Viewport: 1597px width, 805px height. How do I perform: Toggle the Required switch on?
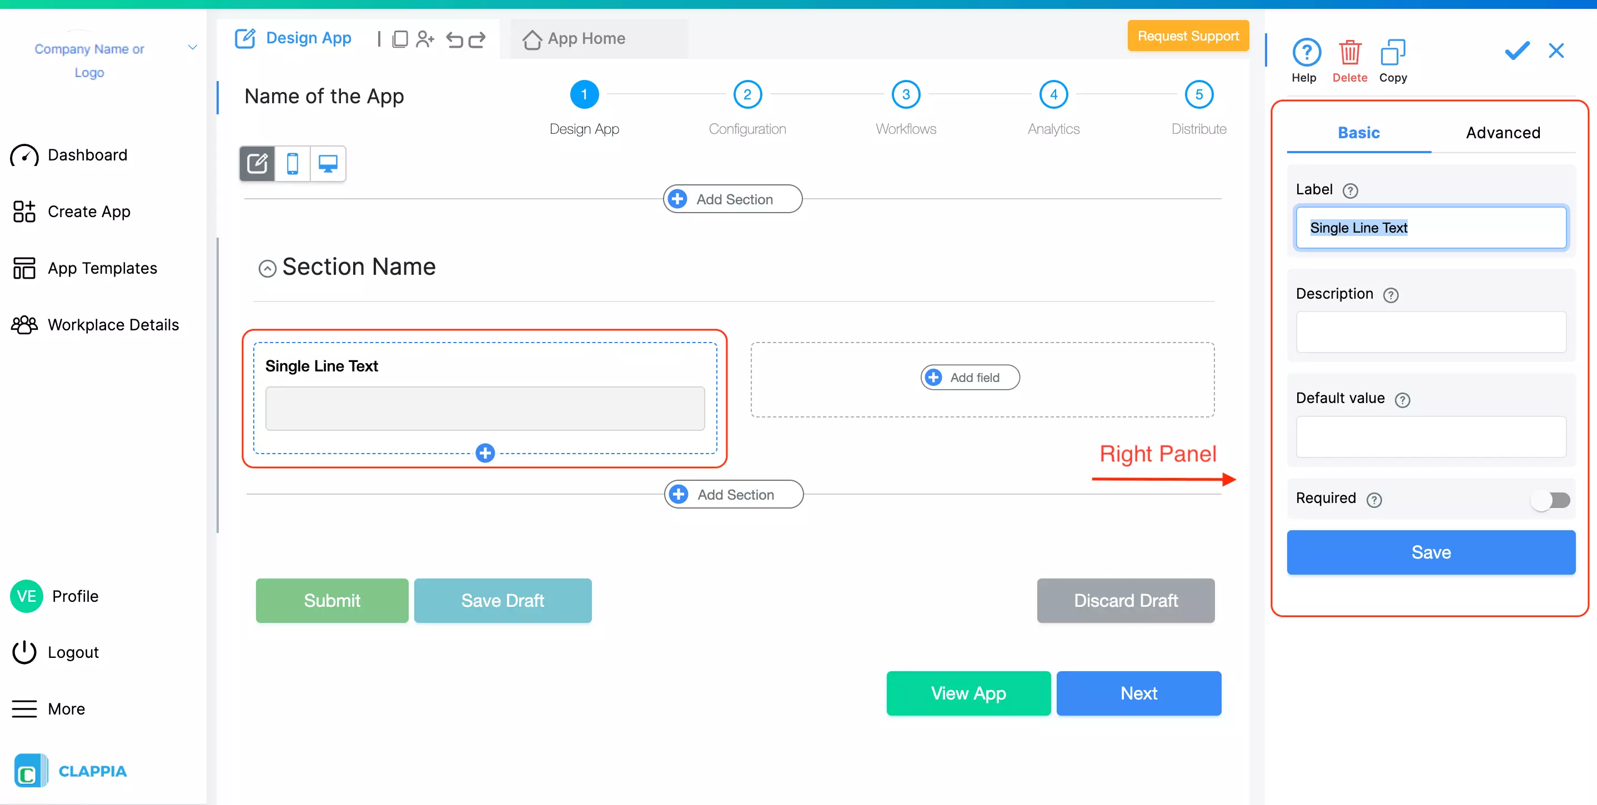click(1550, 500)
